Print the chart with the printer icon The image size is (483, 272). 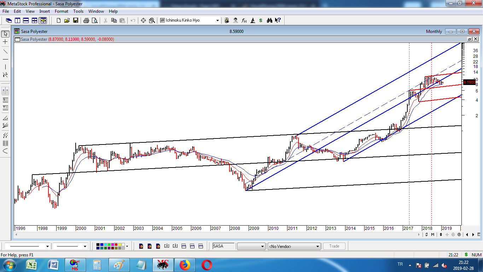click(x=86, y=21)
